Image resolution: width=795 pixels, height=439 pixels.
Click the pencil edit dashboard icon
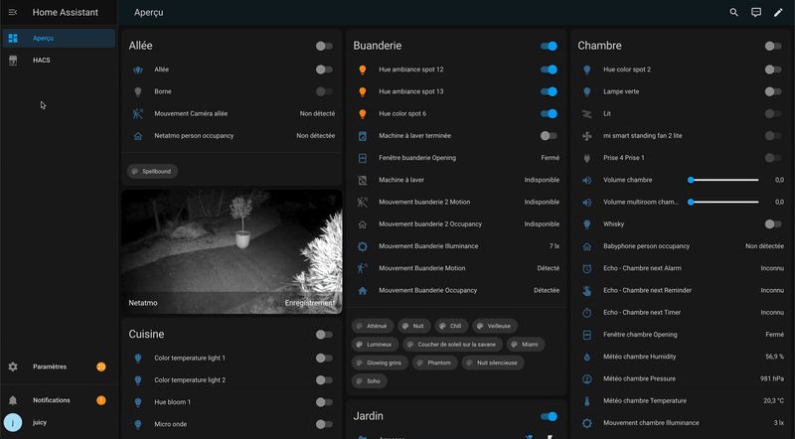(778, 12)
